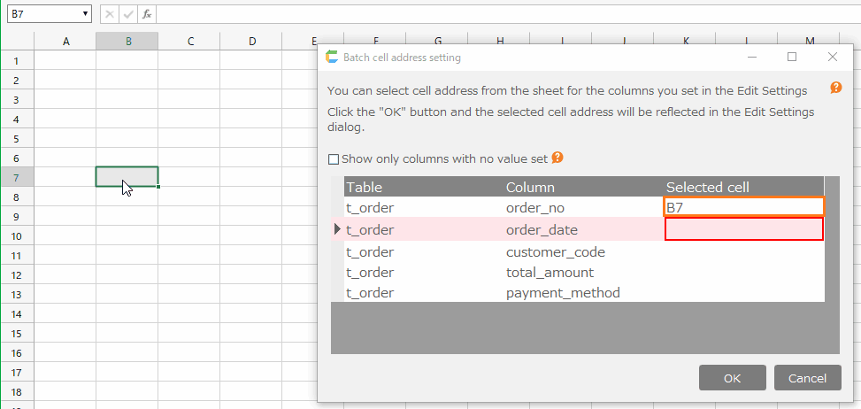Click the fx insert function icon
This screenshot has width=861, height=409.
[x=147, y=14]
